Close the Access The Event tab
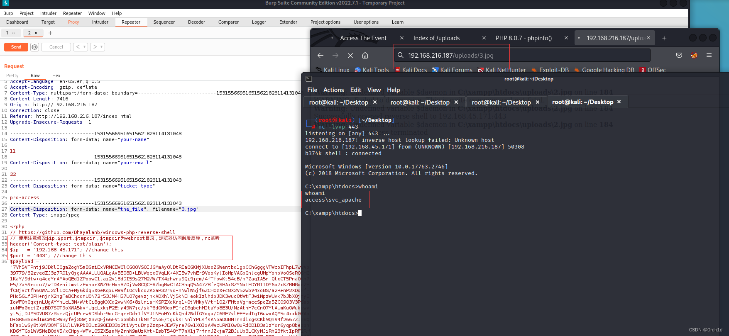The height and width of the screenshot is (336, 729). 402,38
